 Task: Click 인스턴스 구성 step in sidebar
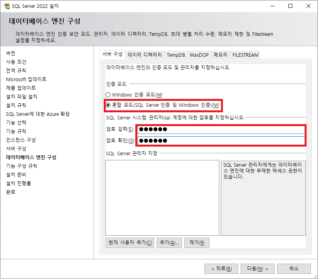21,140
